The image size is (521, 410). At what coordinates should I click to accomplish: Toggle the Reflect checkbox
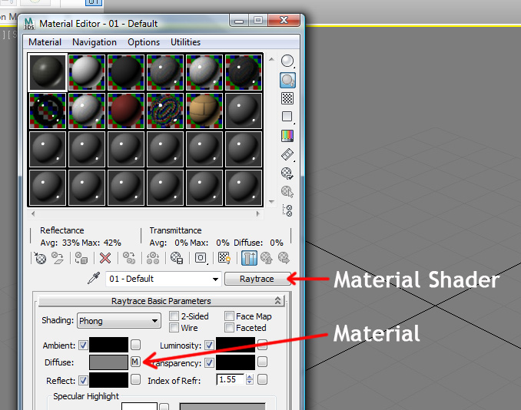pos(83,381)
